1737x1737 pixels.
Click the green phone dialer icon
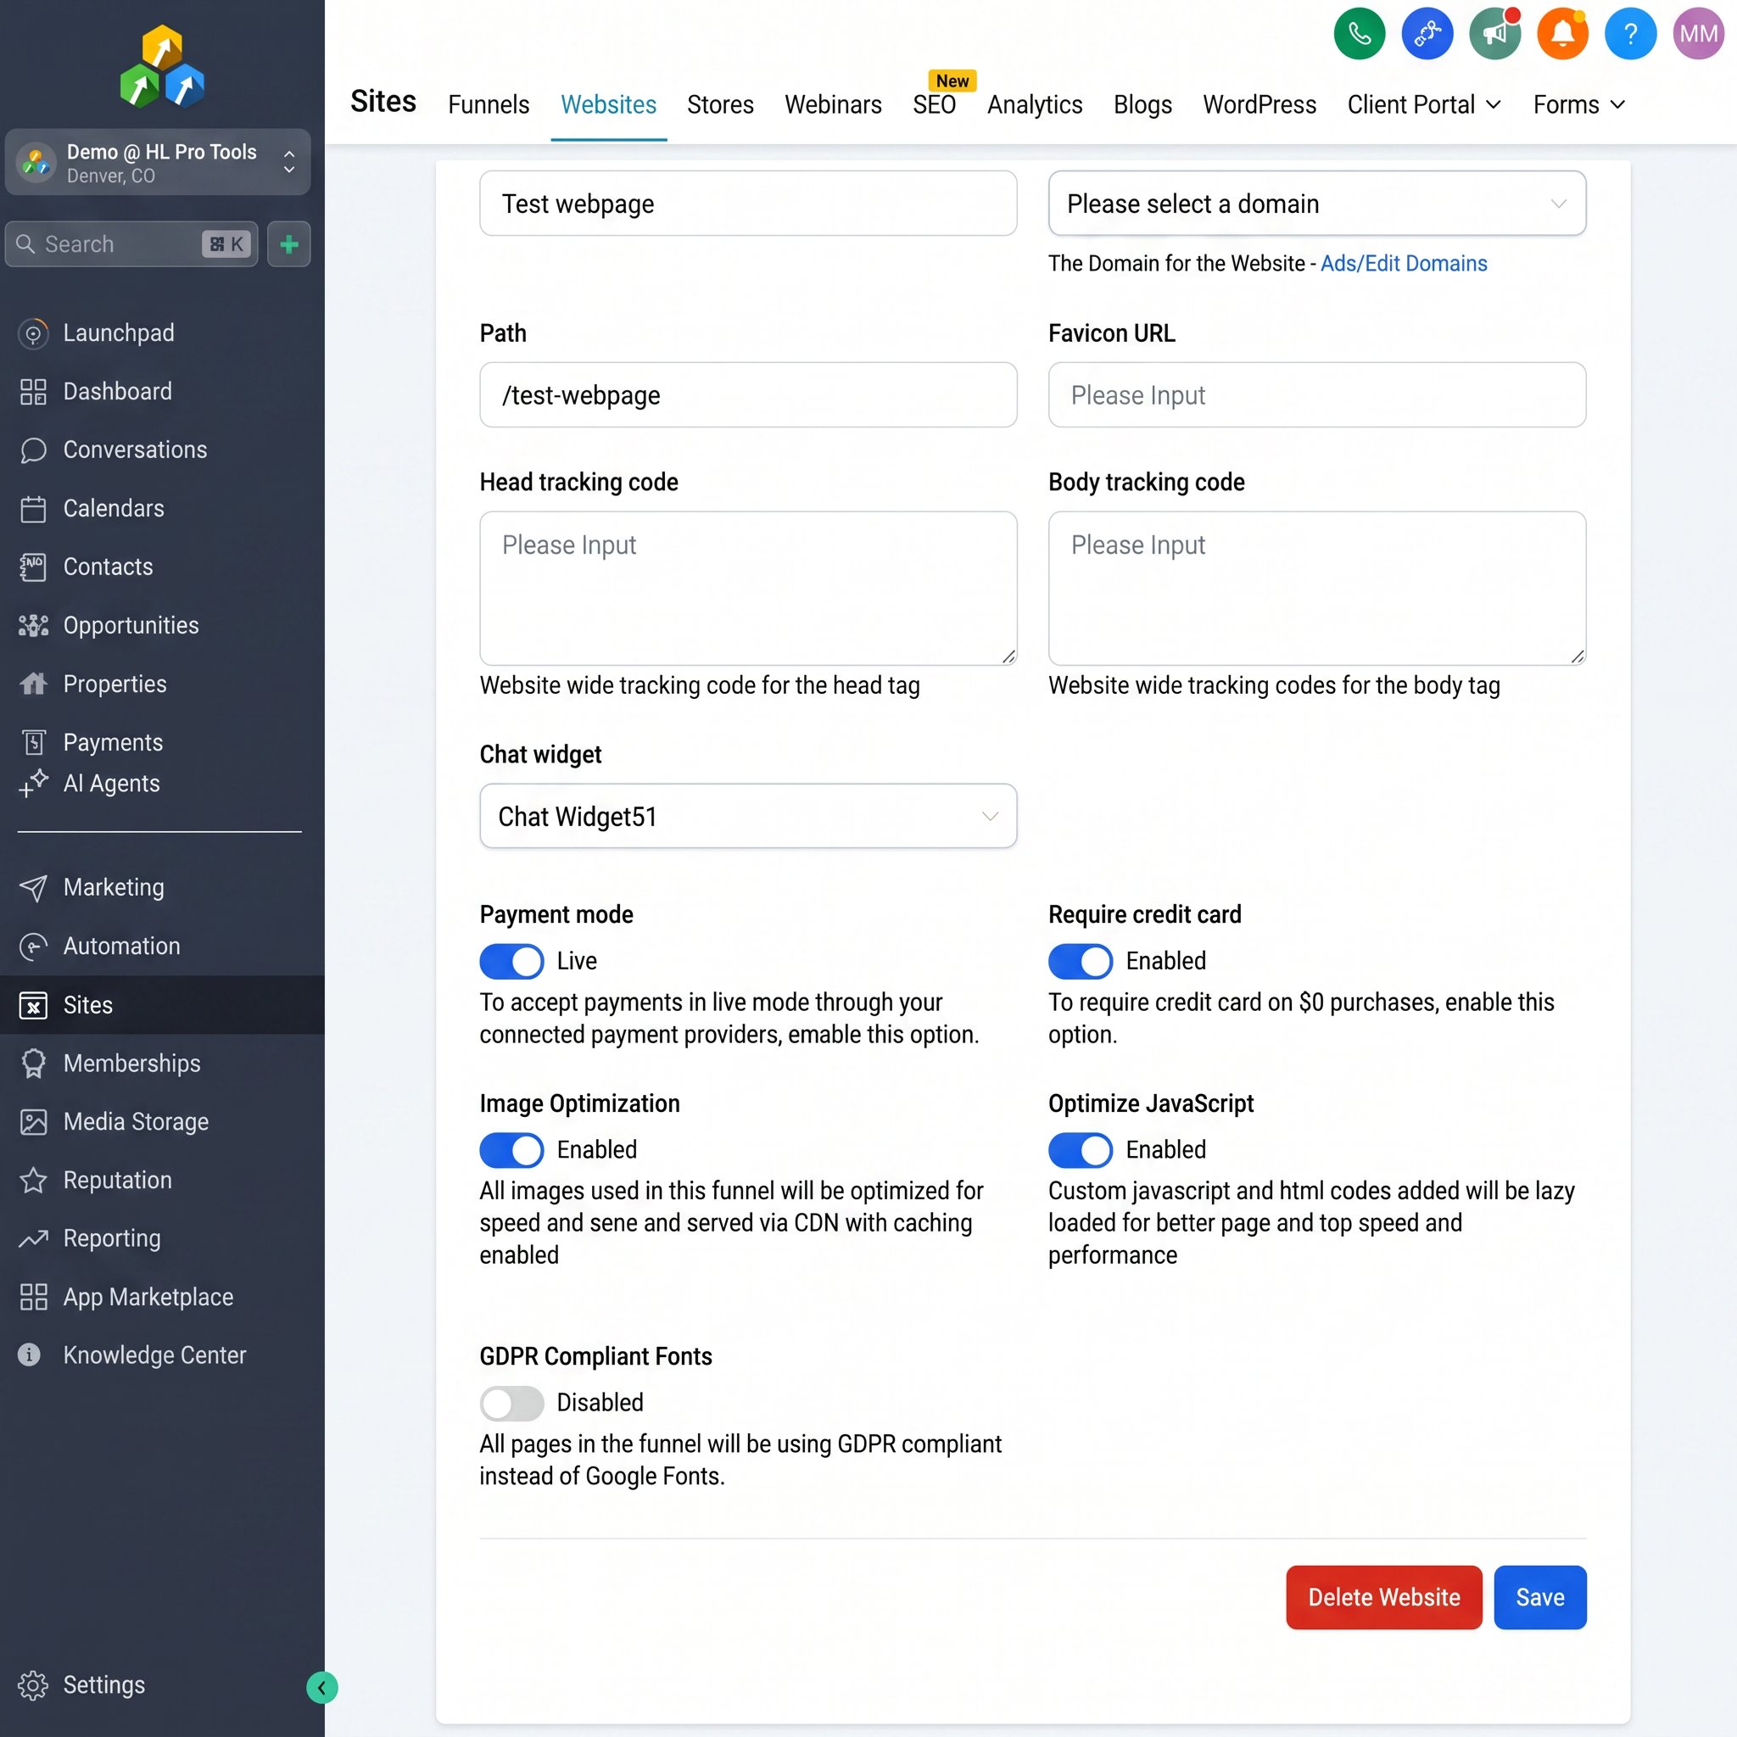[x=1360, y=34]
